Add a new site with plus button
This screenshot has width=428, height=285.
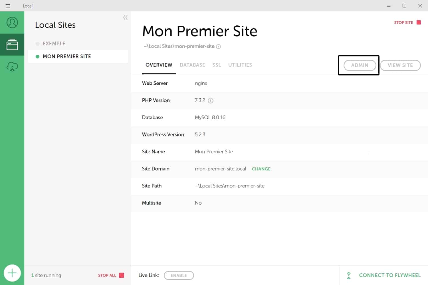(x=12, y=273)
